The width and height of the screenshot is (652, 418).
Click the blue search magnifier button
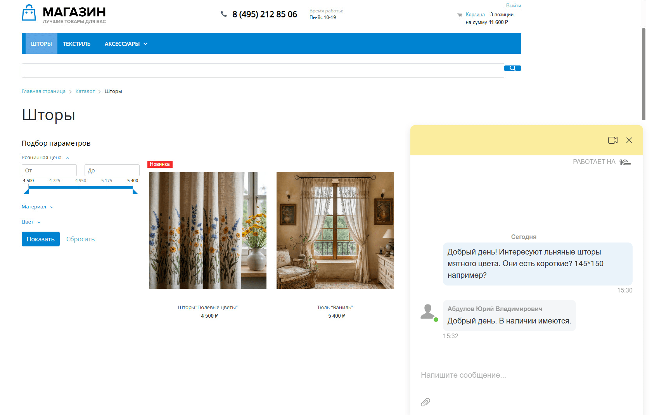pos(512,68)
